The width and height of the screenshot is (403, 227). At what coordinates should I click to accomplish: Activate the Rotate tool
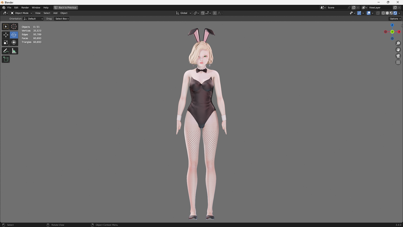point(14,35)
